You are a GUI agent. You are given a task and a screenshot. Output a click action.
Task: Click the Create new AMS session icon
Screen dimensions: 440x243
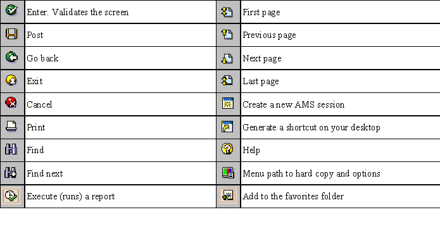click(227, 104)
